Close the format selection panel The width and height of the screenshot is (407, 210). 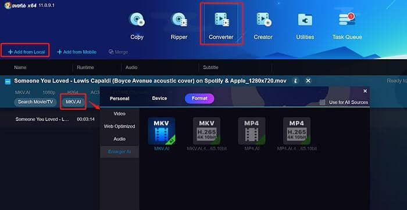click(x=365, y=91)
